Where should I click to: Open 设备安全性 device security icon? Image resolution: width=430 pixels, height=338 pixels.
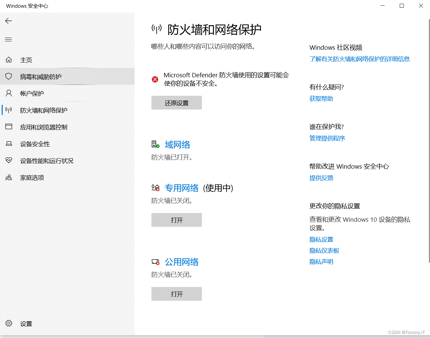point(8,143)
